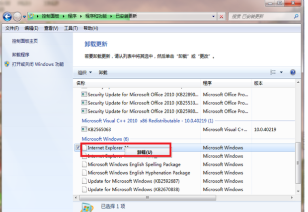Open 卸载程序 link in sidebar
The width and height of the screenshot is (308, 212).
click(x=21, y=54)
